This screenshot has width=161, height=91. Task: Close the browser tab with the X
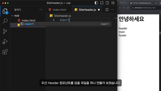pos(156,3)
